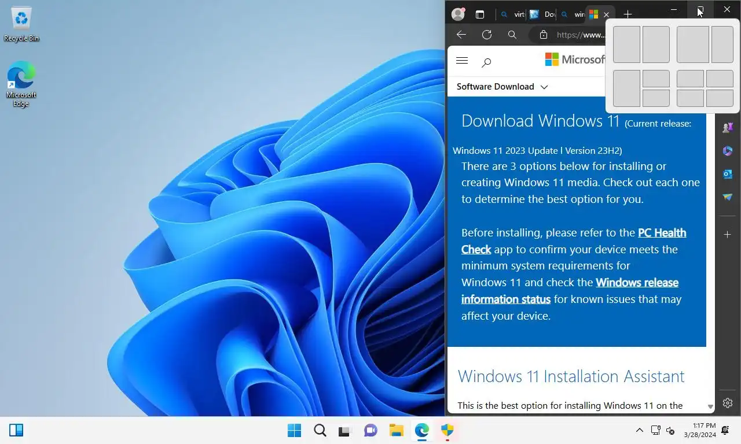Show hidden system tray icons chevron
The image size is (741, 444).
(639, 430)
